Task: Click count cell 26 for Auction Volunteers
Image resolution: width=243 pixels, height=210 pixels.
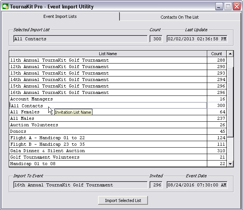Action: 217,125
